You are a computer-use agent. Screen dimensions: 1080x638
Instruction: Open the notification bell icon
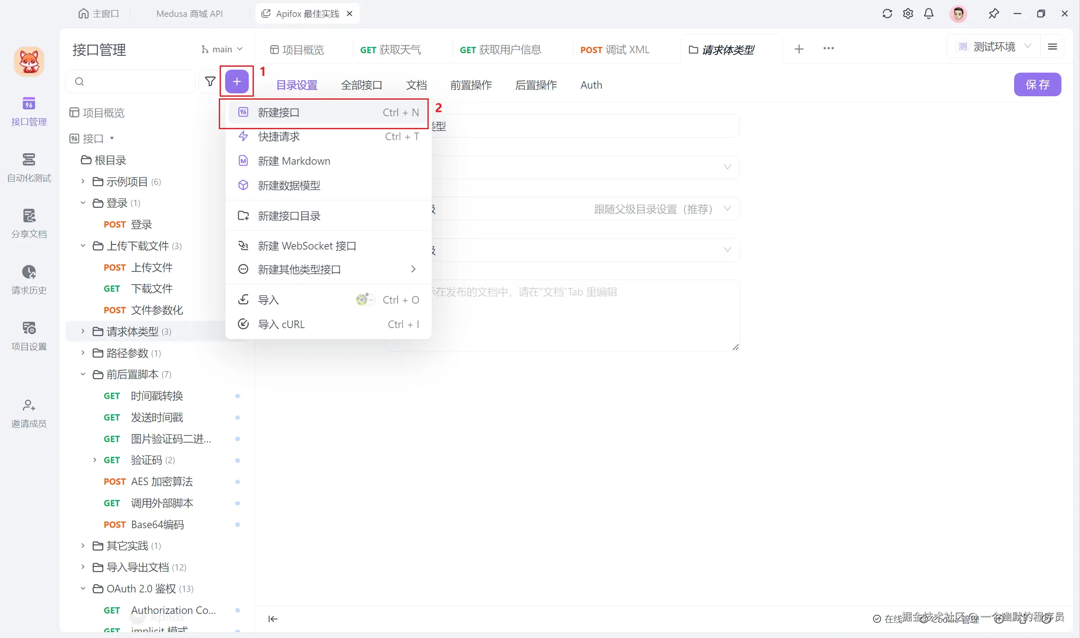point(929,14)
